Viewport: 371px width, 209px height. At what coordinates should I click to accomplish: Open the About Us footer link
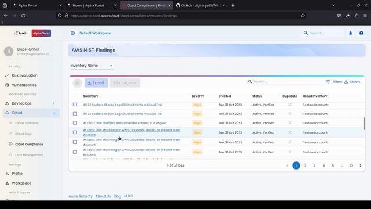point(103,196)
